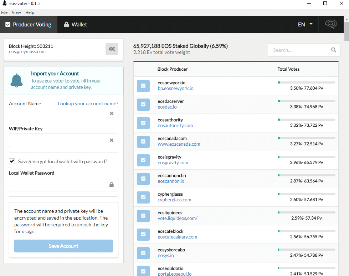Click eosdacserver vote progress bar

click(307, 101)
